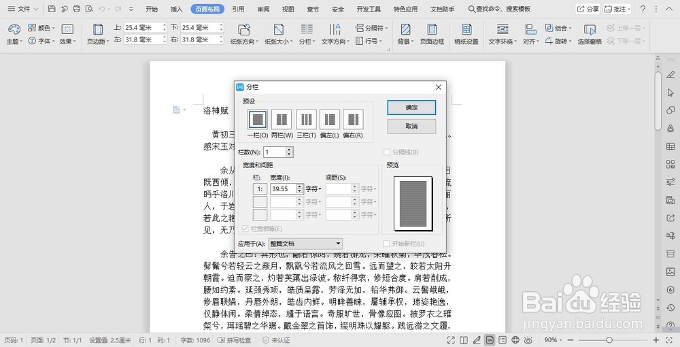680x347 pixels.
Task: Click the column 1 width field 39.55
Action: point(283,189)
